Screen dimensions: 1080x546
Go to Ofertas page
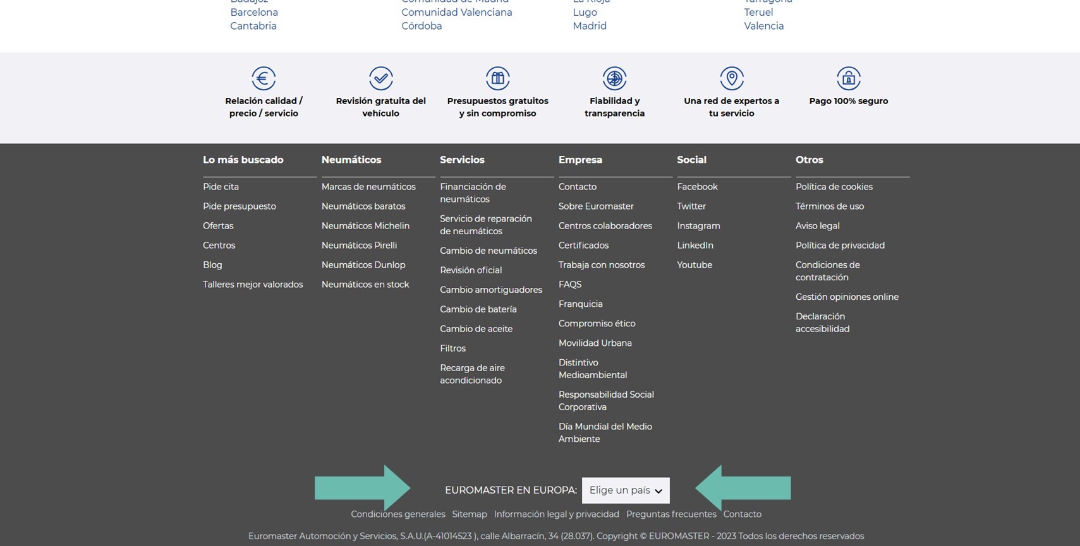[218, 226]
